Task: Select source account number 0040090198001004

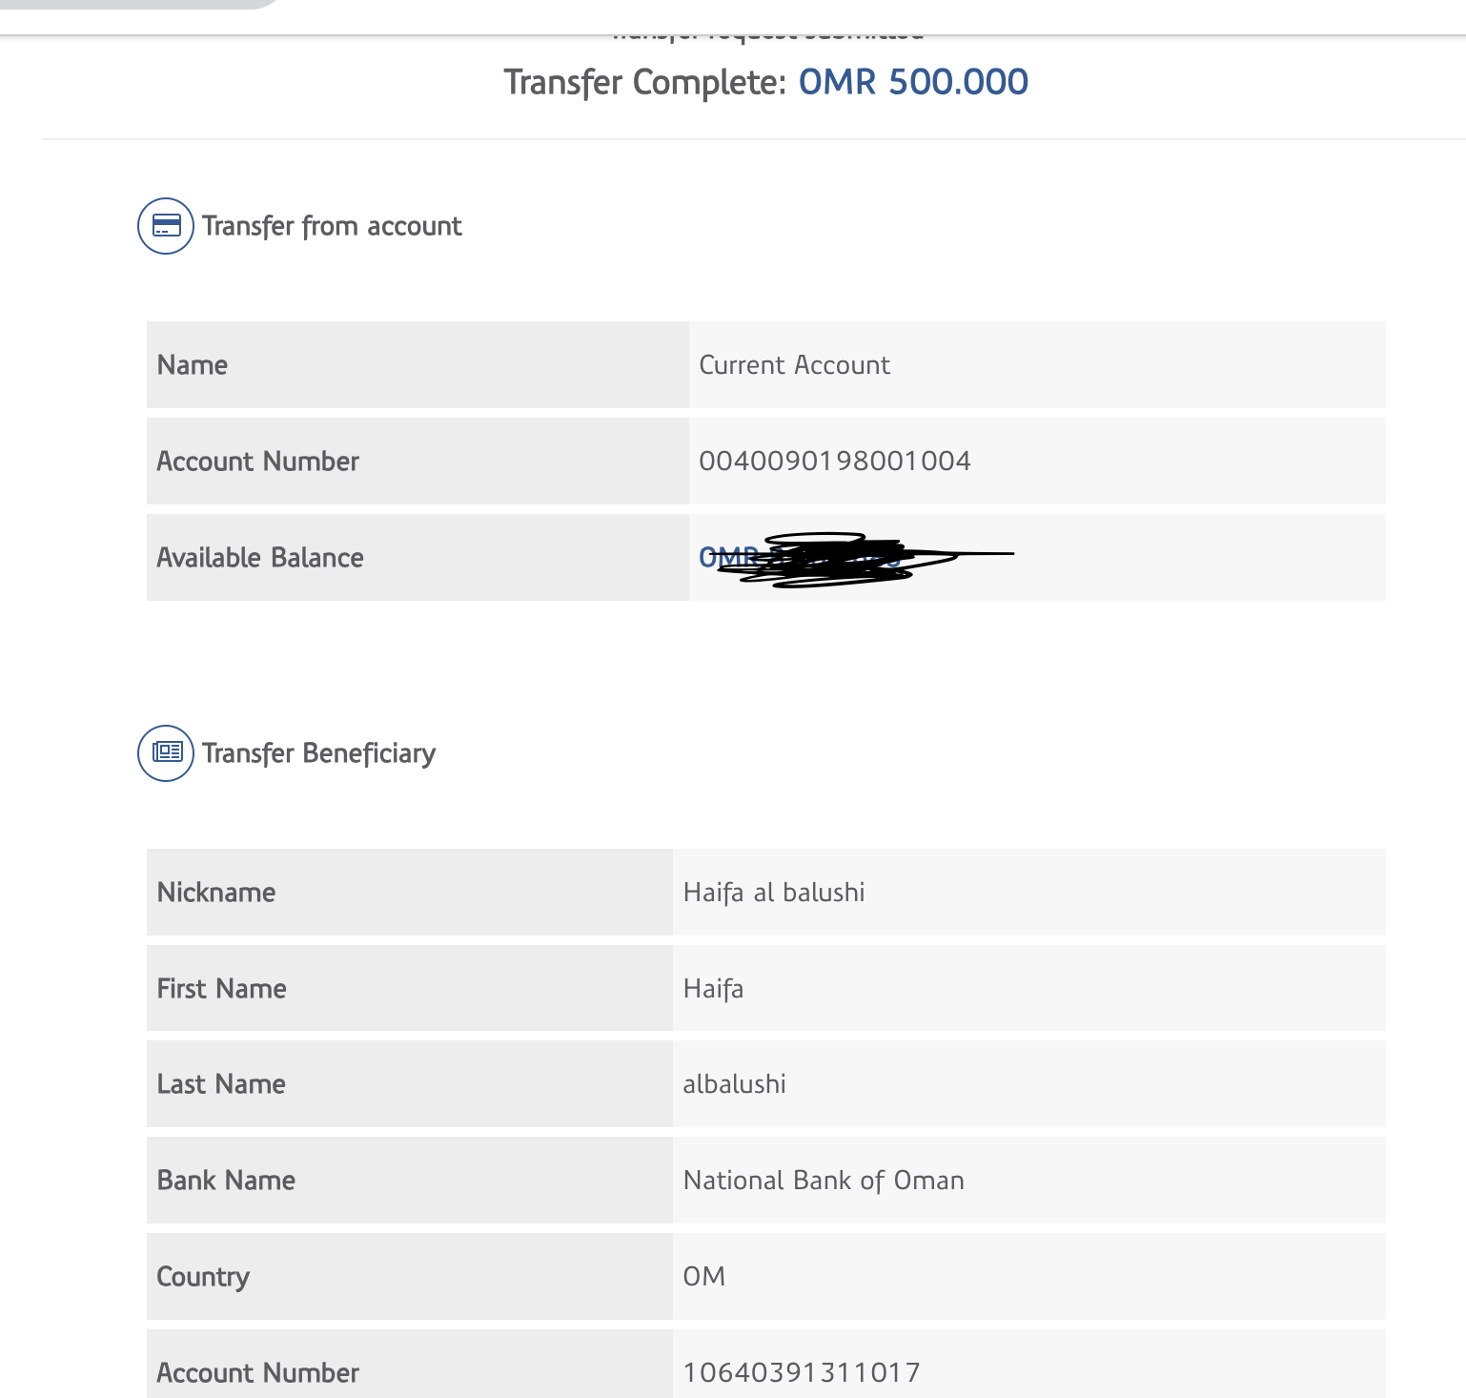Action: pos(834,462)
